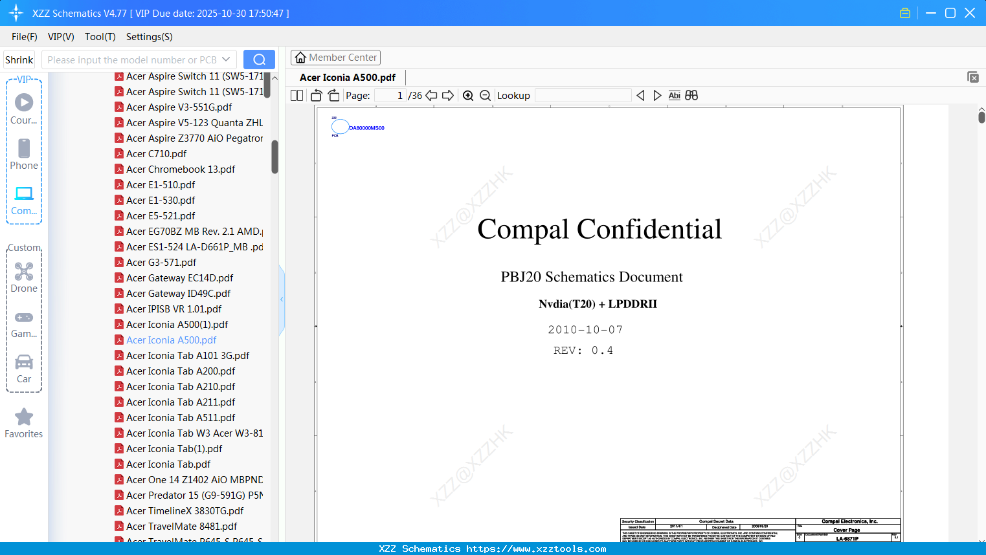This screenshot has width=986, height=555.
Task: Open Acer Gateway EC14D.pdf
Action: point(180,277)
